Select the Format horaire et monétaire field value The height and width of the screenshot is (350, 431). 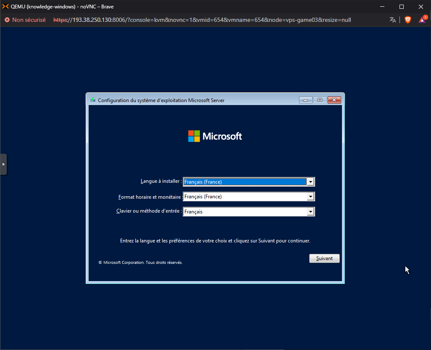[244, 197]
